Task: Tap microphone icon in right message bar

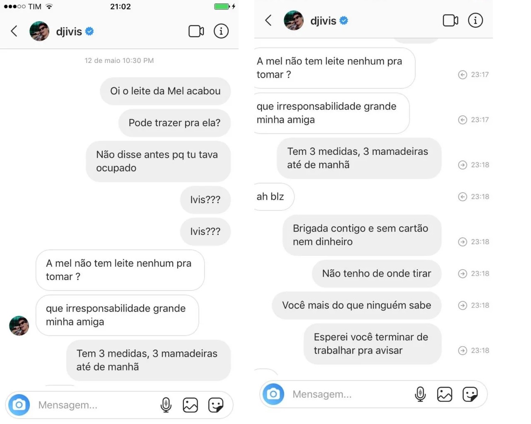Action: pos(420,394)
